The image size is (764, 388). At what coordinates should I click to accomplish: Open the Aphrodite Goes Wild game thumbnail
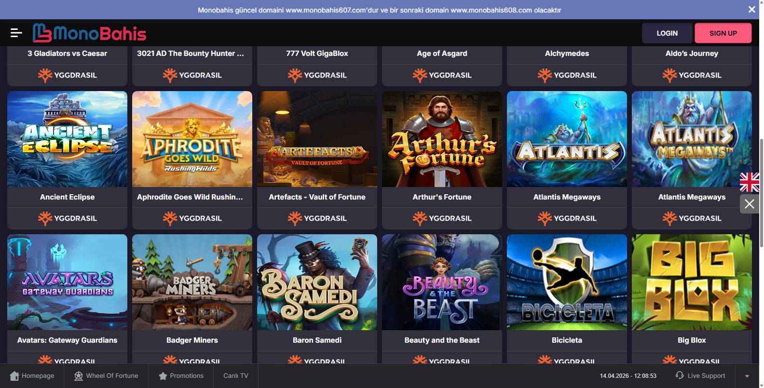(192, 139)
